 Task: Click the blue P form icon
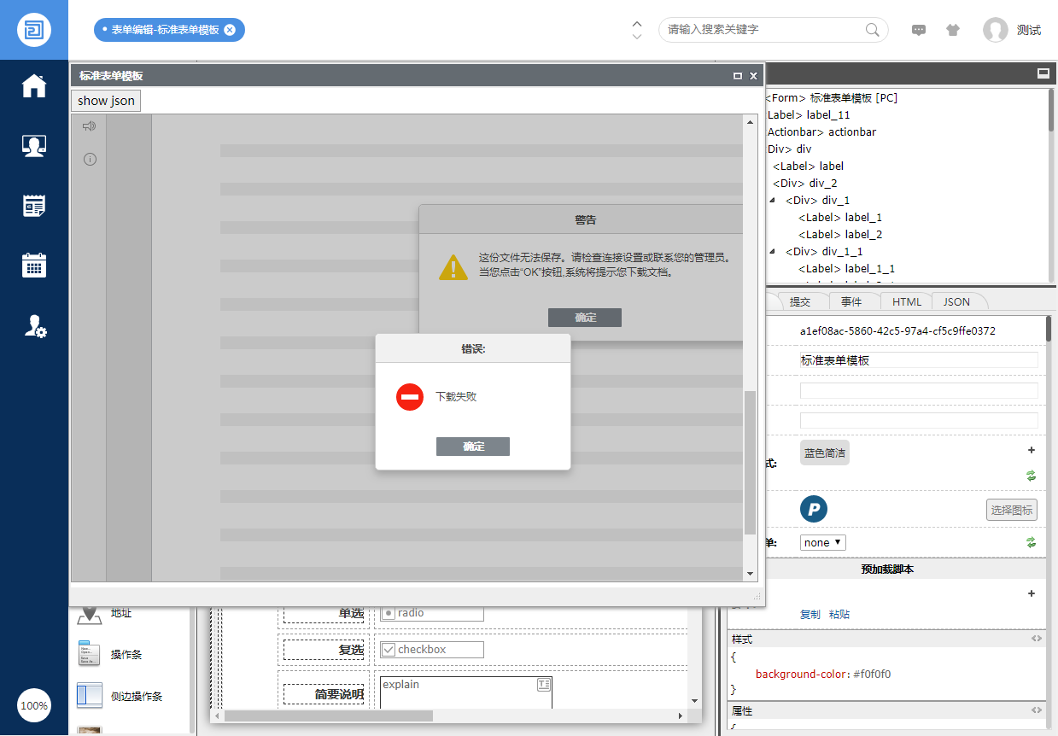pos(814,510)
